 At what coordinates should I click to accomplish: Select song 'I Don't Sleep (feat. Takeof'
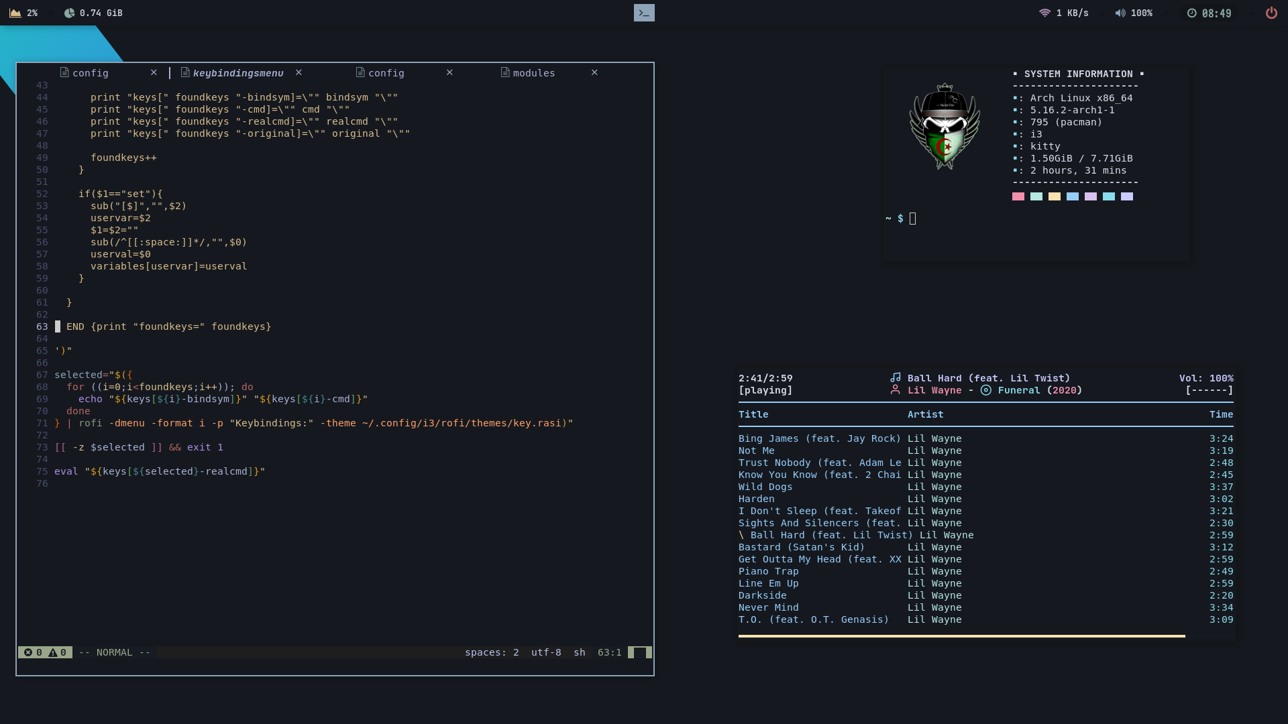point(986,511)
